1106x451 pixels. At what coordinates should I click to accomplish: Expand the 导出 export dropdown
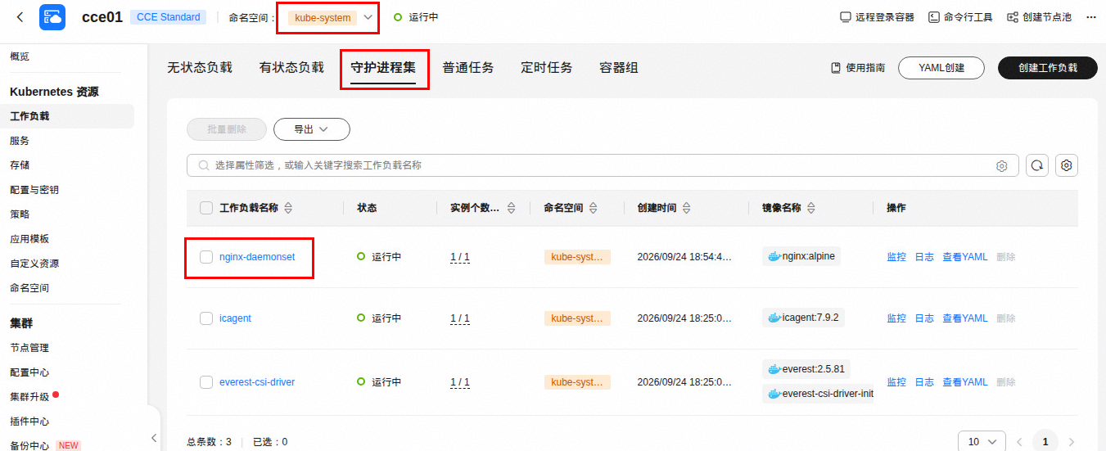click(x=312, y=129)
